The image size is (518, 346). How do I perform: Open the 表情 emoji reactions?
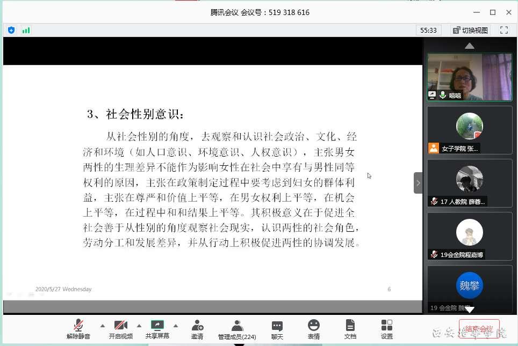[x=314, y=326]
